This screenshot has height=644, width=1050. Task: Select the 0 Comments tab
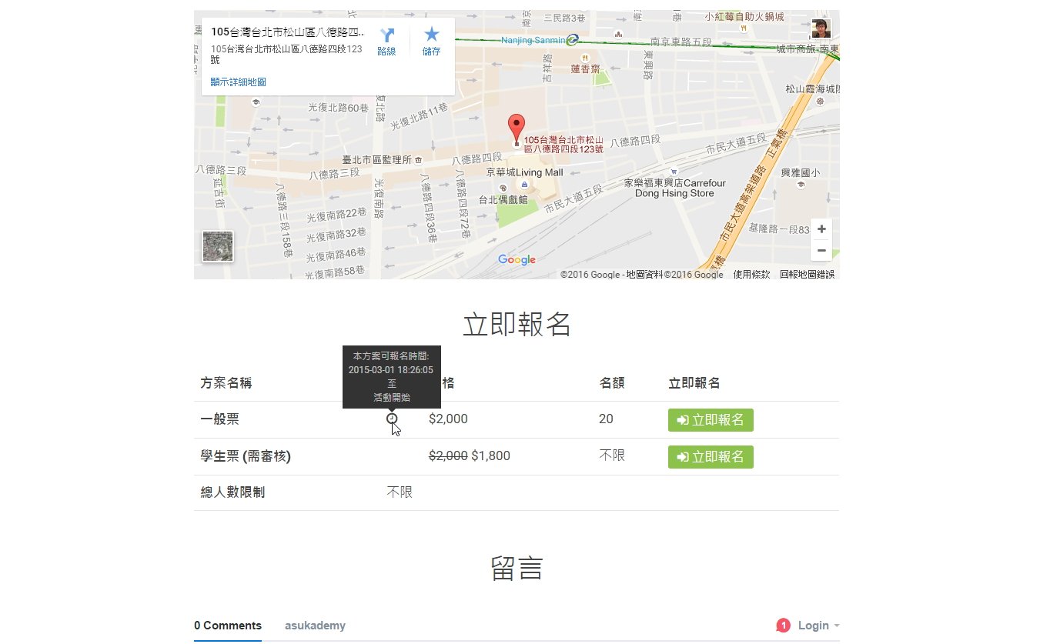(x=227, y=626)
